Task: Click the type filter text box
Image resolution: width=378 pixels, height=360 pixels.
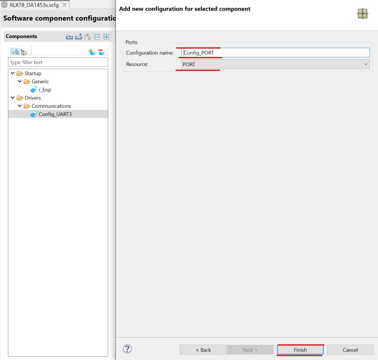Action: point(58,62)
